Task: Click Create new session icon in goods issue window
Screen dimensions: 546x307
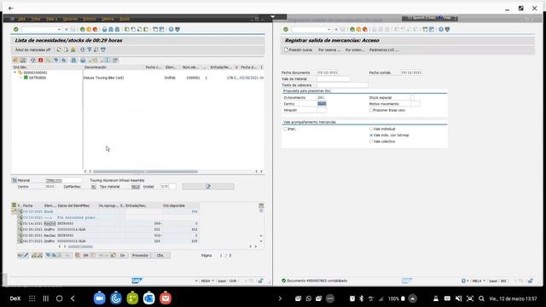Action: (x=425, y=29)
